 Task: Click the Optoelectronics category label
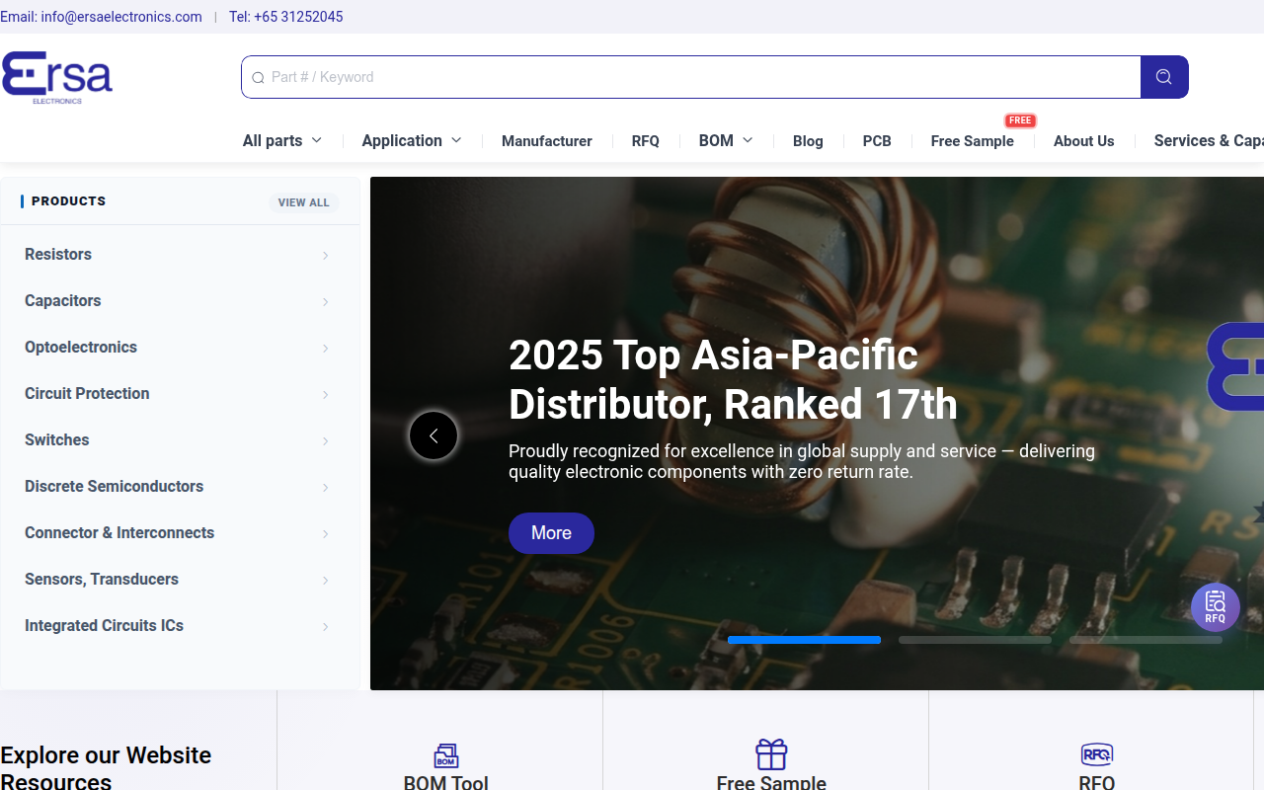[81, 347]
